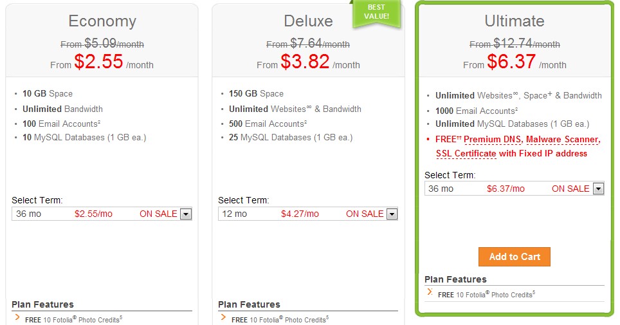Select the Economy plan heading
620x325 pixels.
coord(102,21)
